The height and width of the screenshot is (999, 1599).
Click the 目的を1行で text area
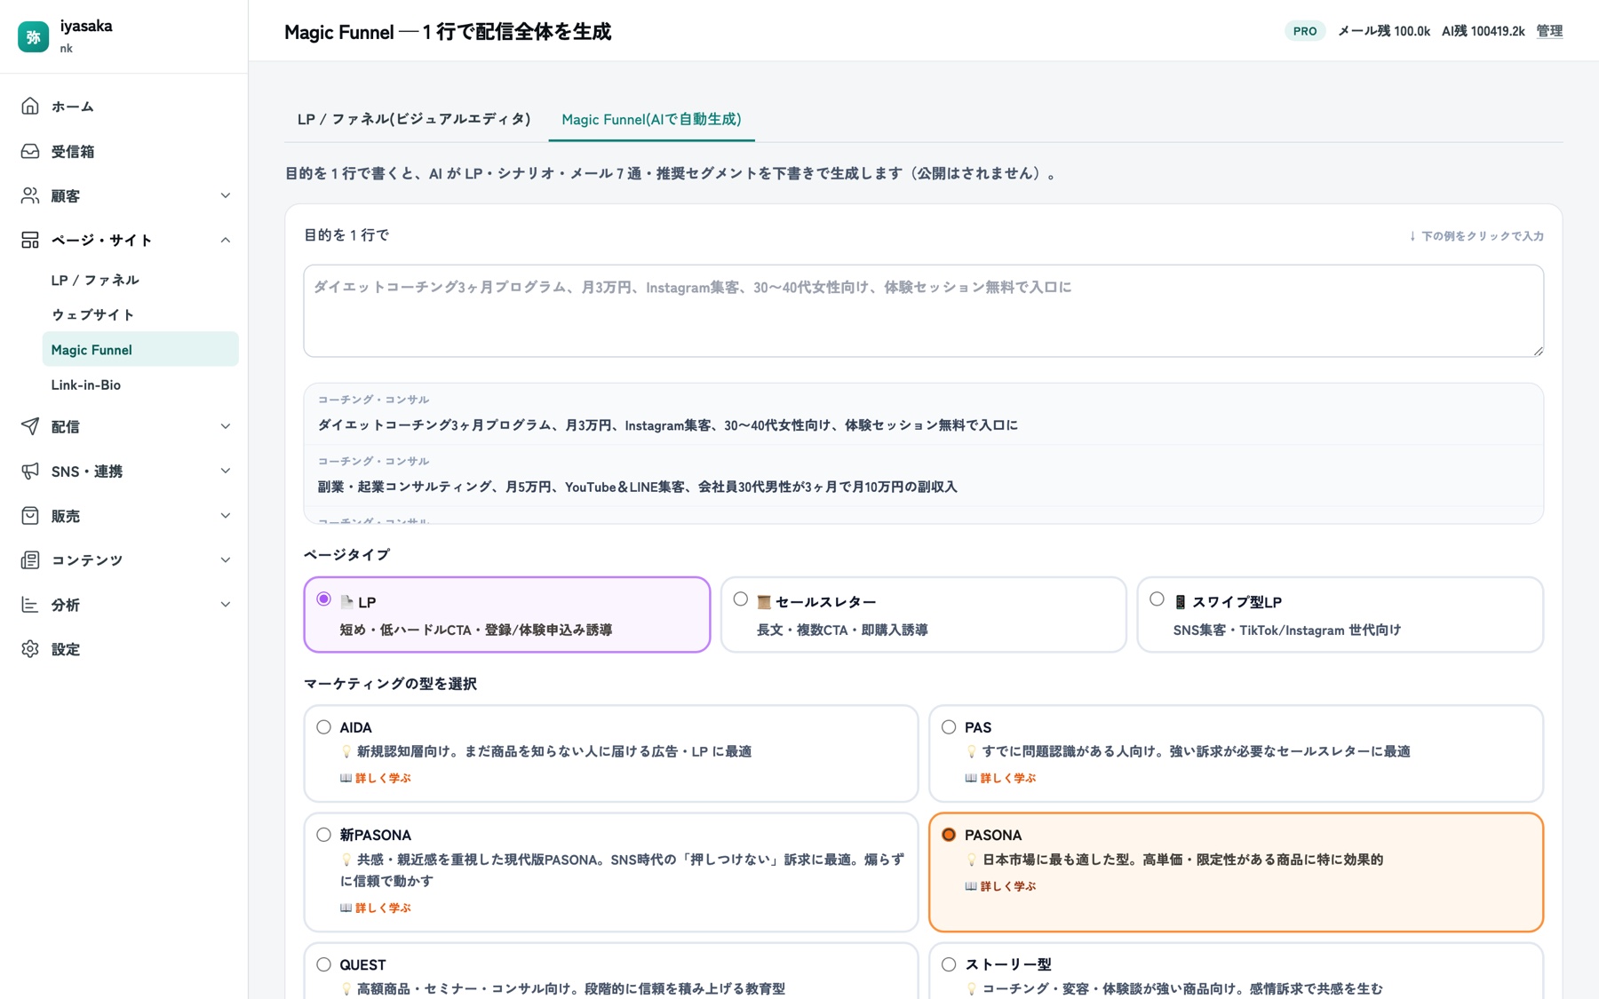point(924,311)
